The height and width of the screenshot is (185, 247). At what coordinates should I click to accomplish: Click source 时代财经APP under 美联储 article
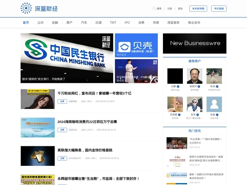[75, 158]
